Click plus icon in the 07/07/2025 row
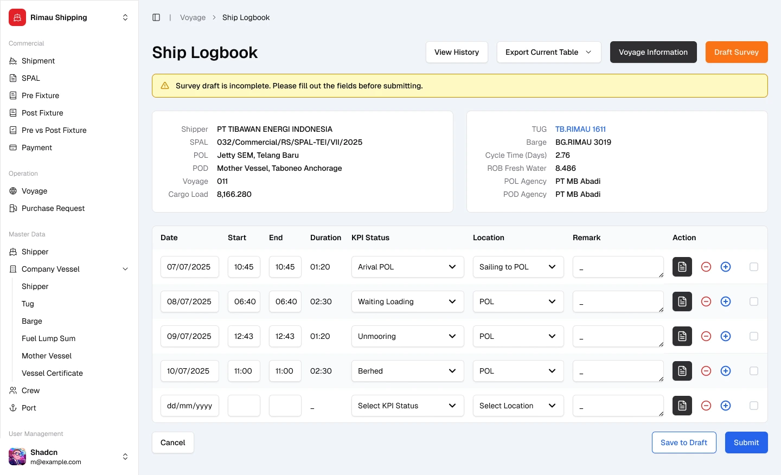The width and height of the screenshot is (781, 475). tap(726, 267)
